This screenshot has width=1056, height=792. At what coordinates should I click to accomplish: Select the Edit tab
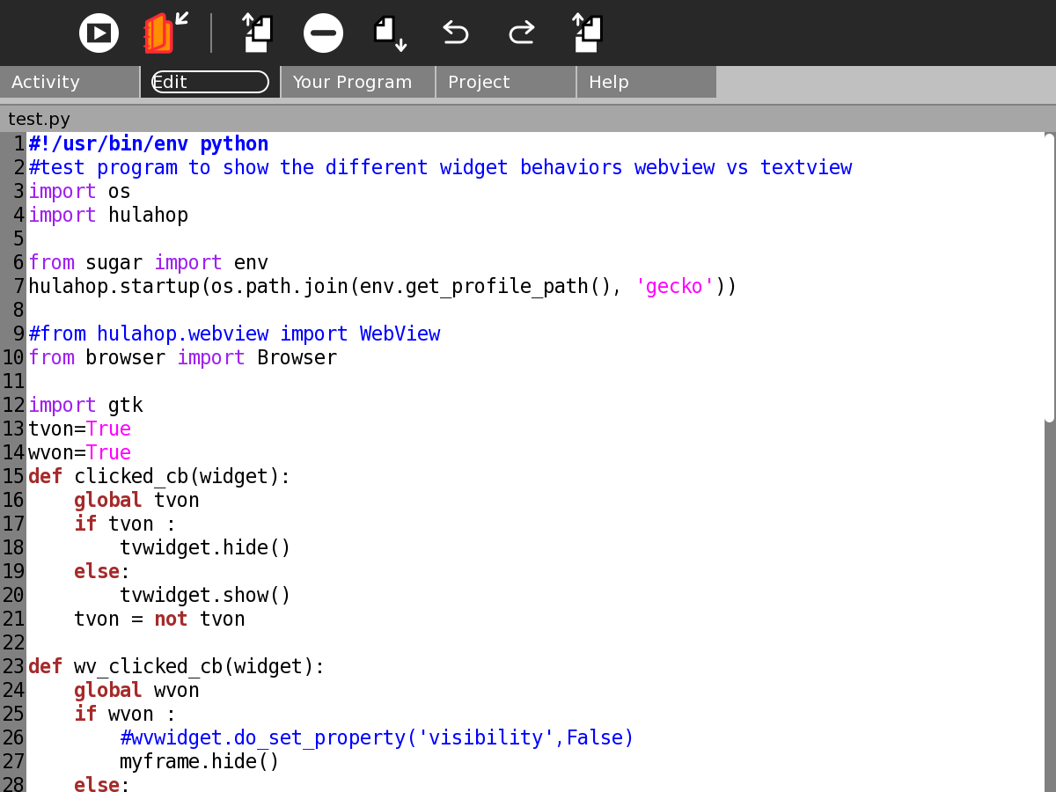pyautogui.click(x=209, y=82)
